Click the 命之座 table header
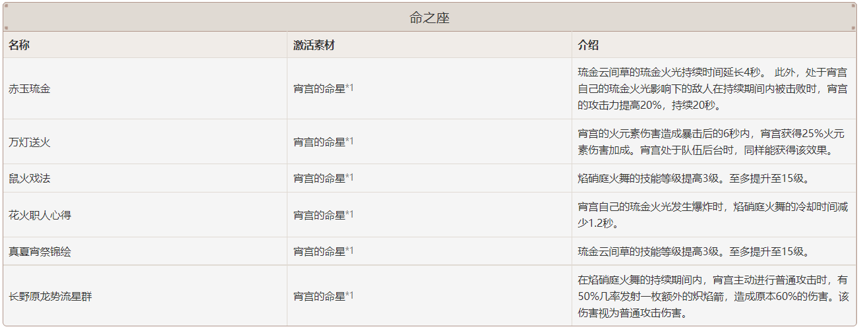This screenshot has height=329, width=861. click(x=429, y=18)
